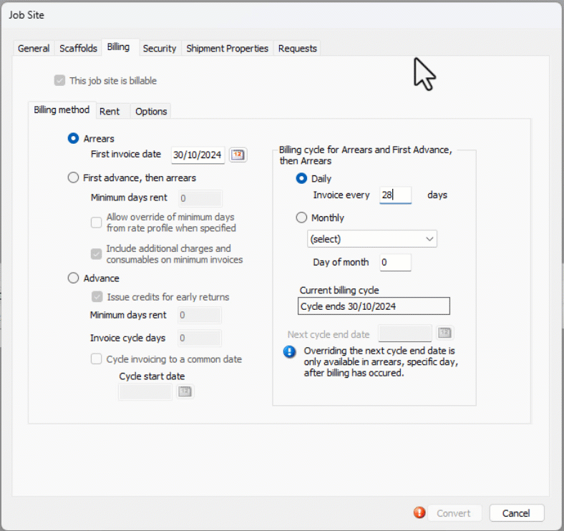Click the Cycle start date calendar icon
Screen dimensions: 564x531
185,391
